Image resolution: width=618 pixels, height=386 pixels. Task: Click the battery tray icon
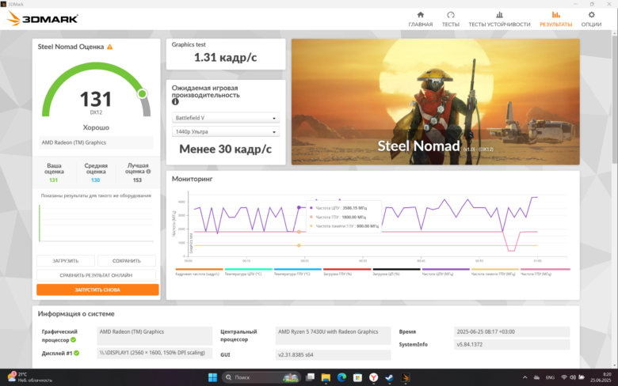tap(582, 377)
